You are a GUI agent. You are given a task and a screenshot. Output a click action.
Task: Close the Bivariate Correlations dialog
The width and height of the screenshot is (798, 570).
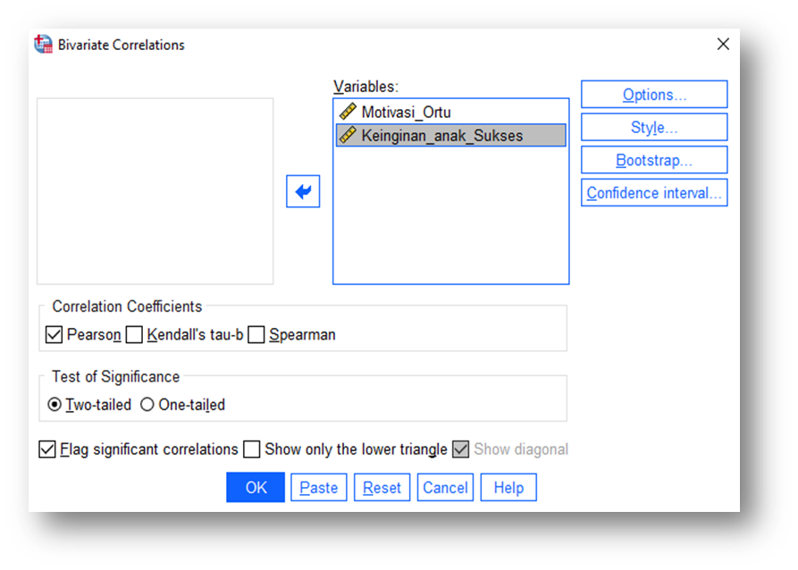[723, 45]
